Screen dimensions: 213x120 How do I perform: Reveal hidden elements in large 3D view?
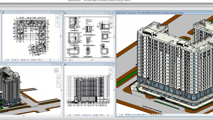(x=148, y=115)
